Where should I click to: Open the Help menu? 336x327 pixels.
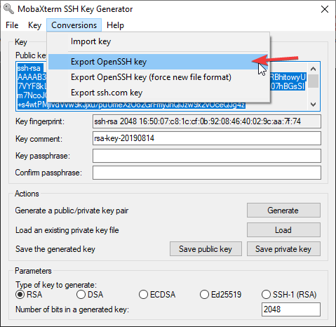115,25
